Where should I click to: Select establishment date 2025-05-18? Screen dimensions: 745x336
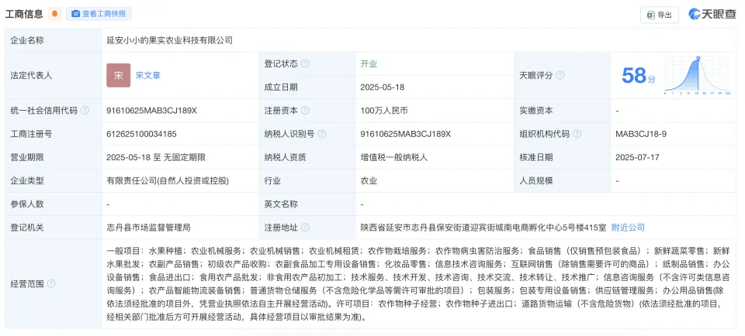pos(383,87)
